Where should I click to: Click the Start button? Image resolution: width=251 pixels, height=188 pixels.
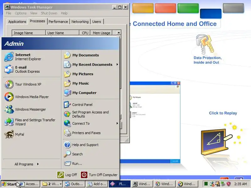tap(9, 184)
